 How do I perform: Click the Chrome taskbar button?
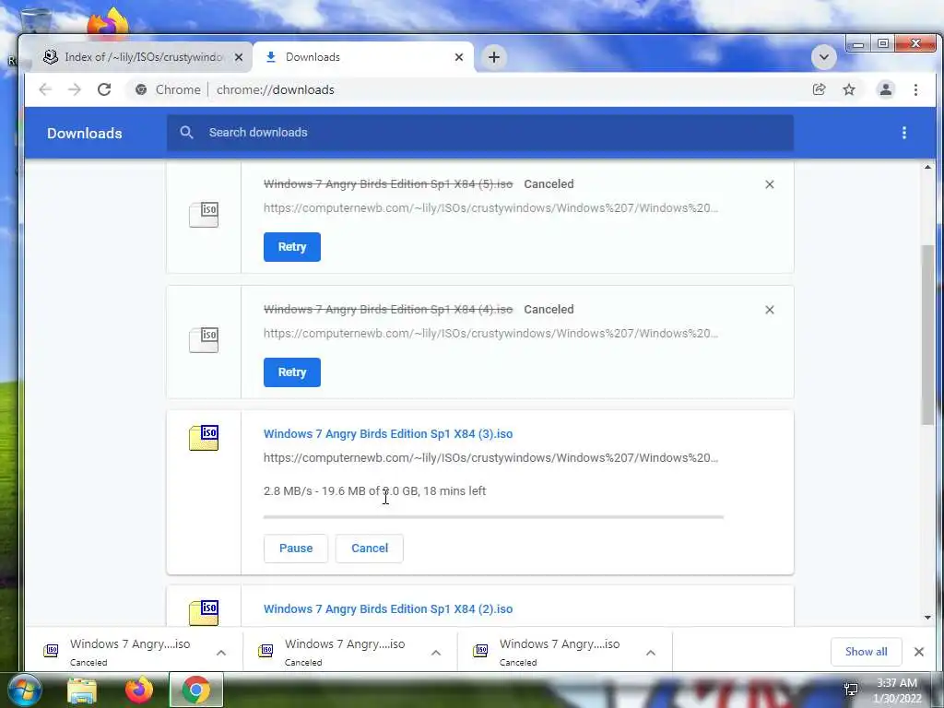tap(195, 690)
